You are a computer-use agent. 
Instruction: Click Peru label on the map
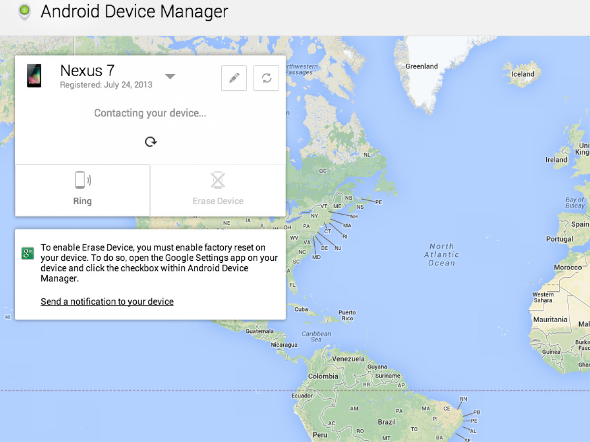(x=320, y=435)
